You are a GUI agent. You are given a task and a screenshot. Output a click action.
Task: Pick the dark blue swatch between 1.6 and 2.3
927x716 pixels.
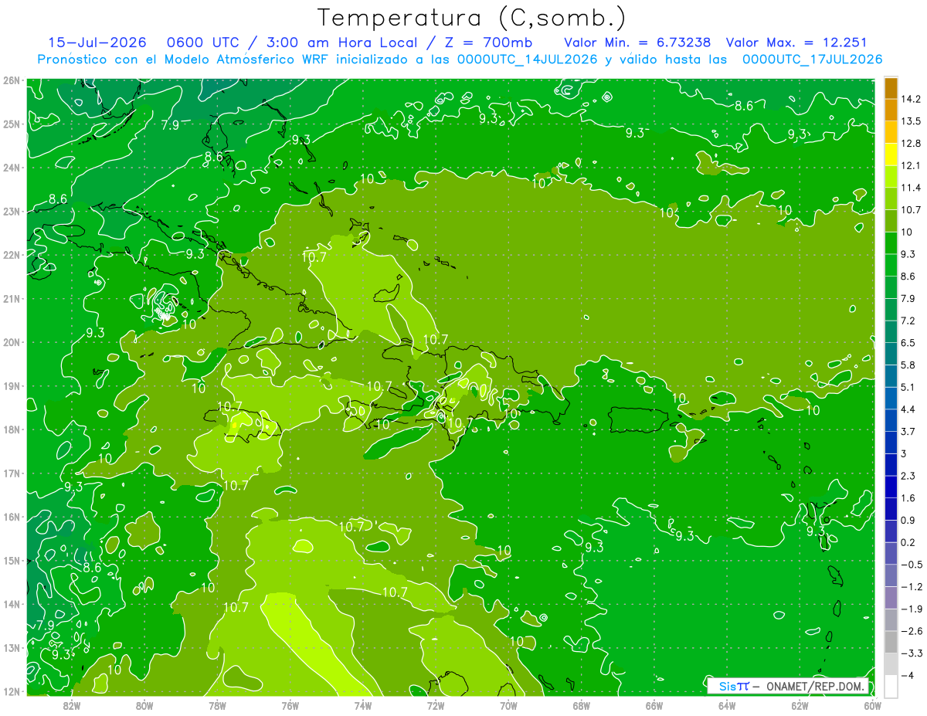pos(891,487)
